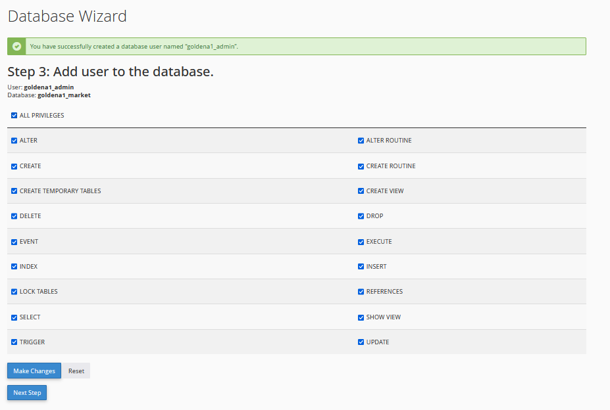Toggle the CREATE ROUTINE checkbox
Screen dimensions: 610x410
pos(361,166)
